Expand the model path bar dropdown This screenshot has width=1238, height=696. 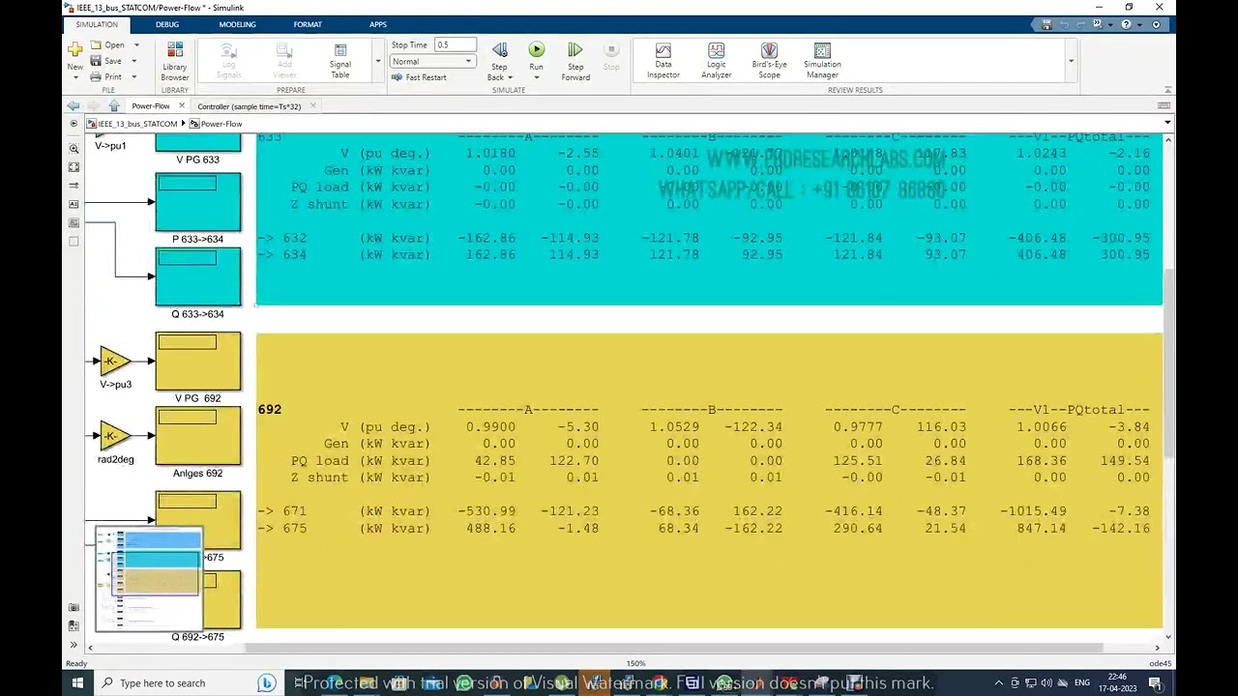(1167, 123)
